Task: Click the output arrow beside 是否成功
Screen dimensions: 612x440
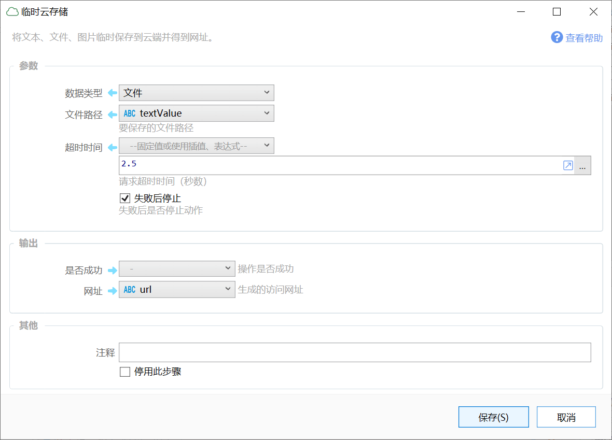Action: [x=112, y=270]
